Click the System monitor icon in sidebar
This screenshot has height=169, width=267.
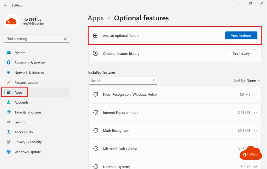pyautogui.click(x=9, y=53)
